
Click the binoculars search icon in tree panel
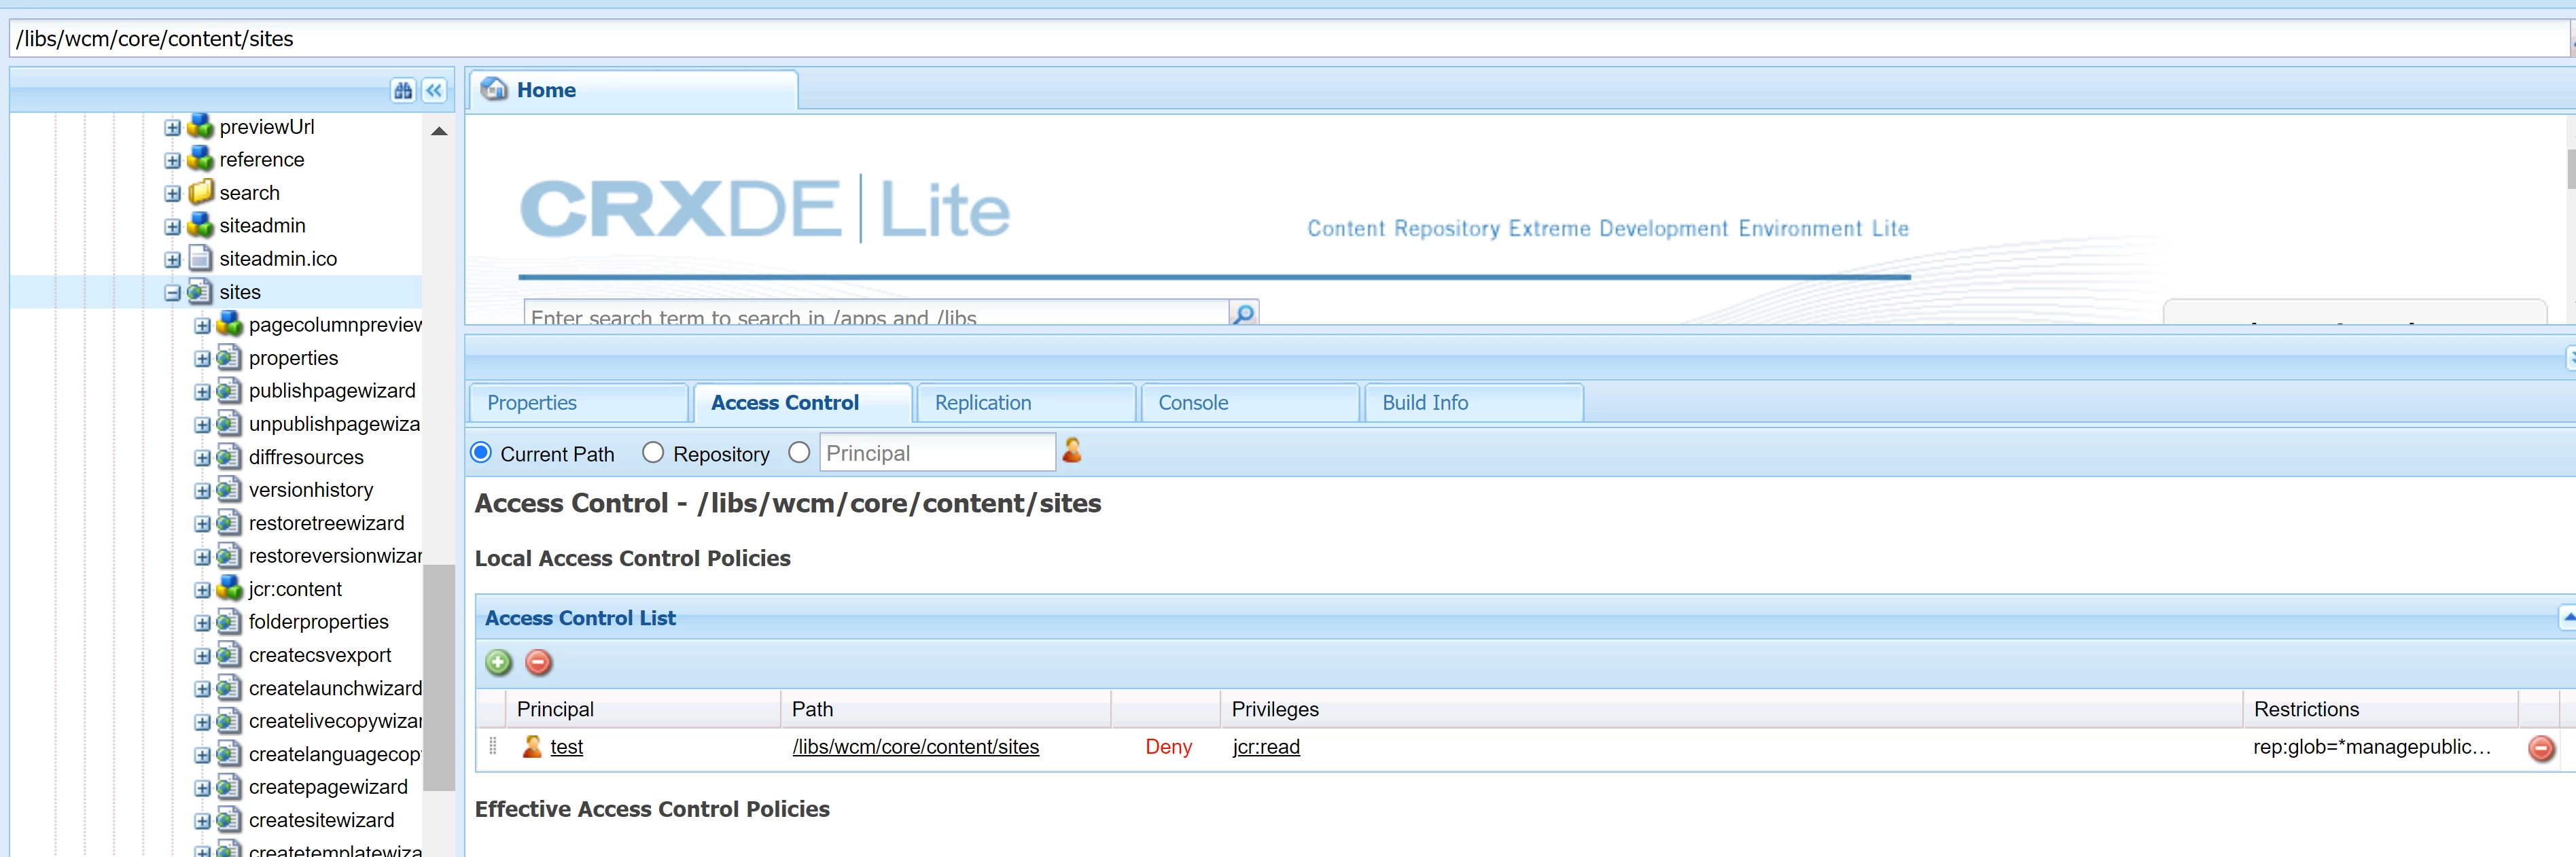click(x=403, y=91)
